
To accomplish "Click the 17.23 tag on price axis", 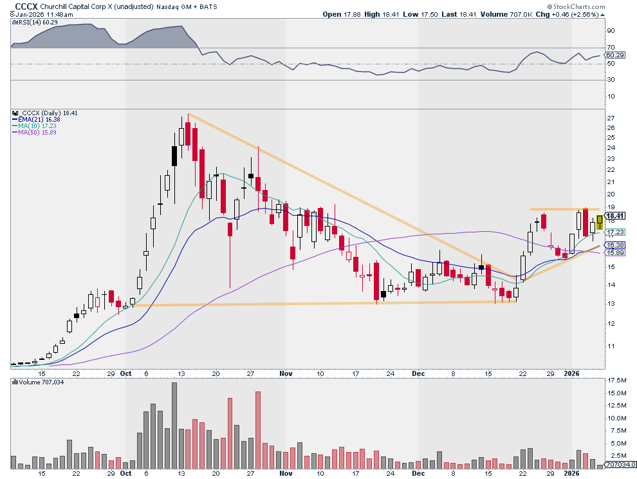I will pos(615,232).
